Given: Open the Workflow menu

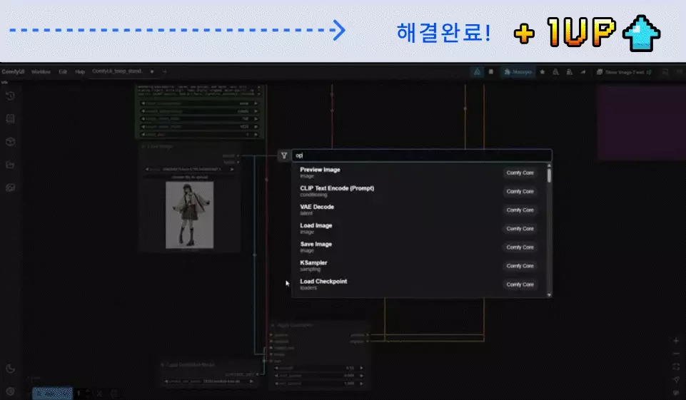Looking at the screenshot, I should pyautogui.click(x=41, y=72).
